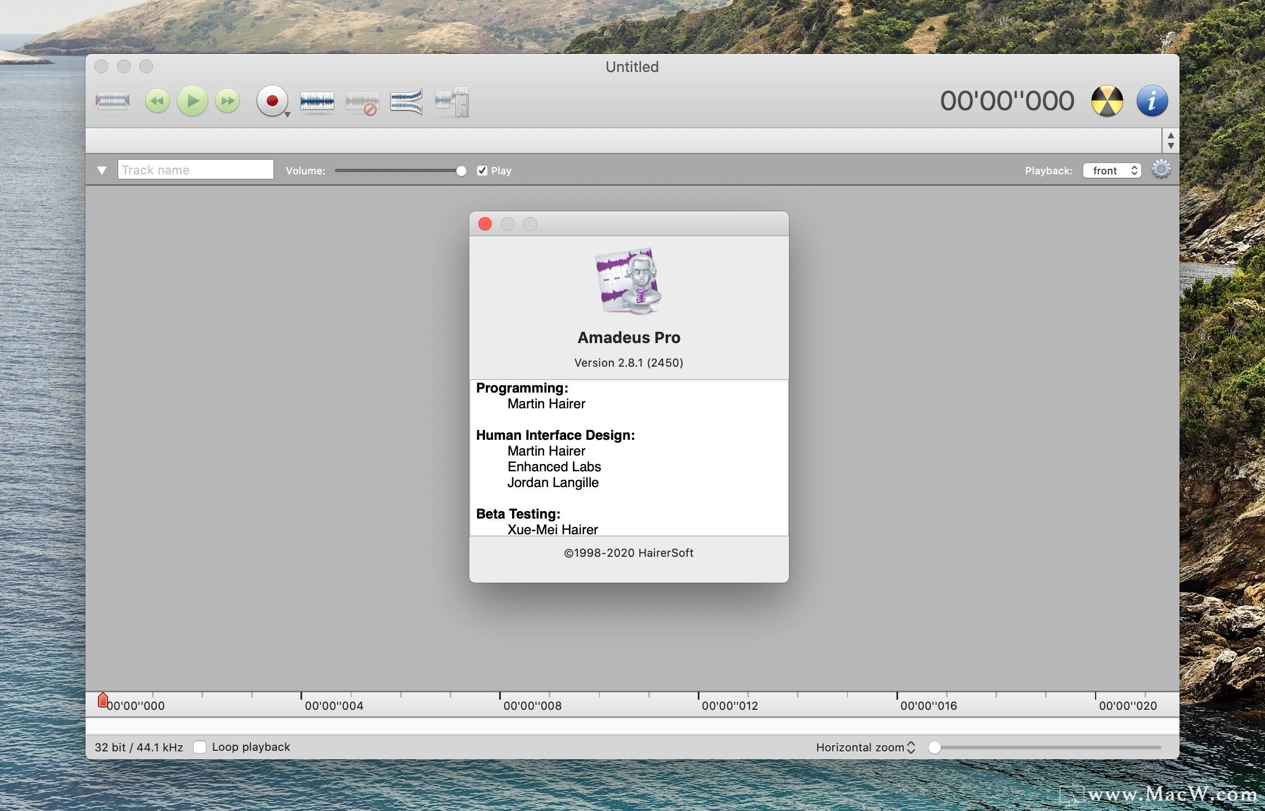Click the Amadeus Pro app icon

(x=629, y=281)
